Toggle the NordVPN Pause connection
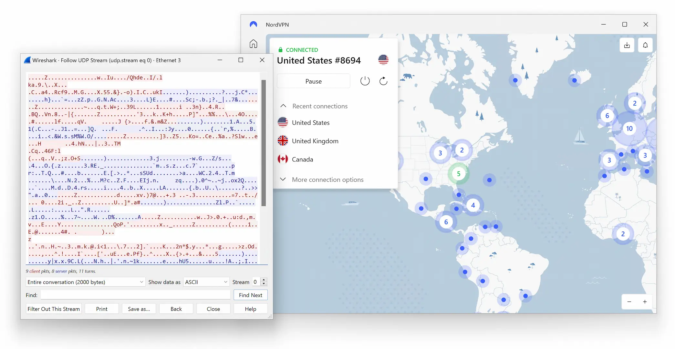This screenshot has width=675, height=349. click(x=313, y=81)
